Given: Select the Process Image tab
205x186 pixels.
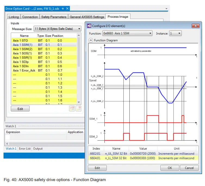Looking at the screenshot, I should 118,17.
